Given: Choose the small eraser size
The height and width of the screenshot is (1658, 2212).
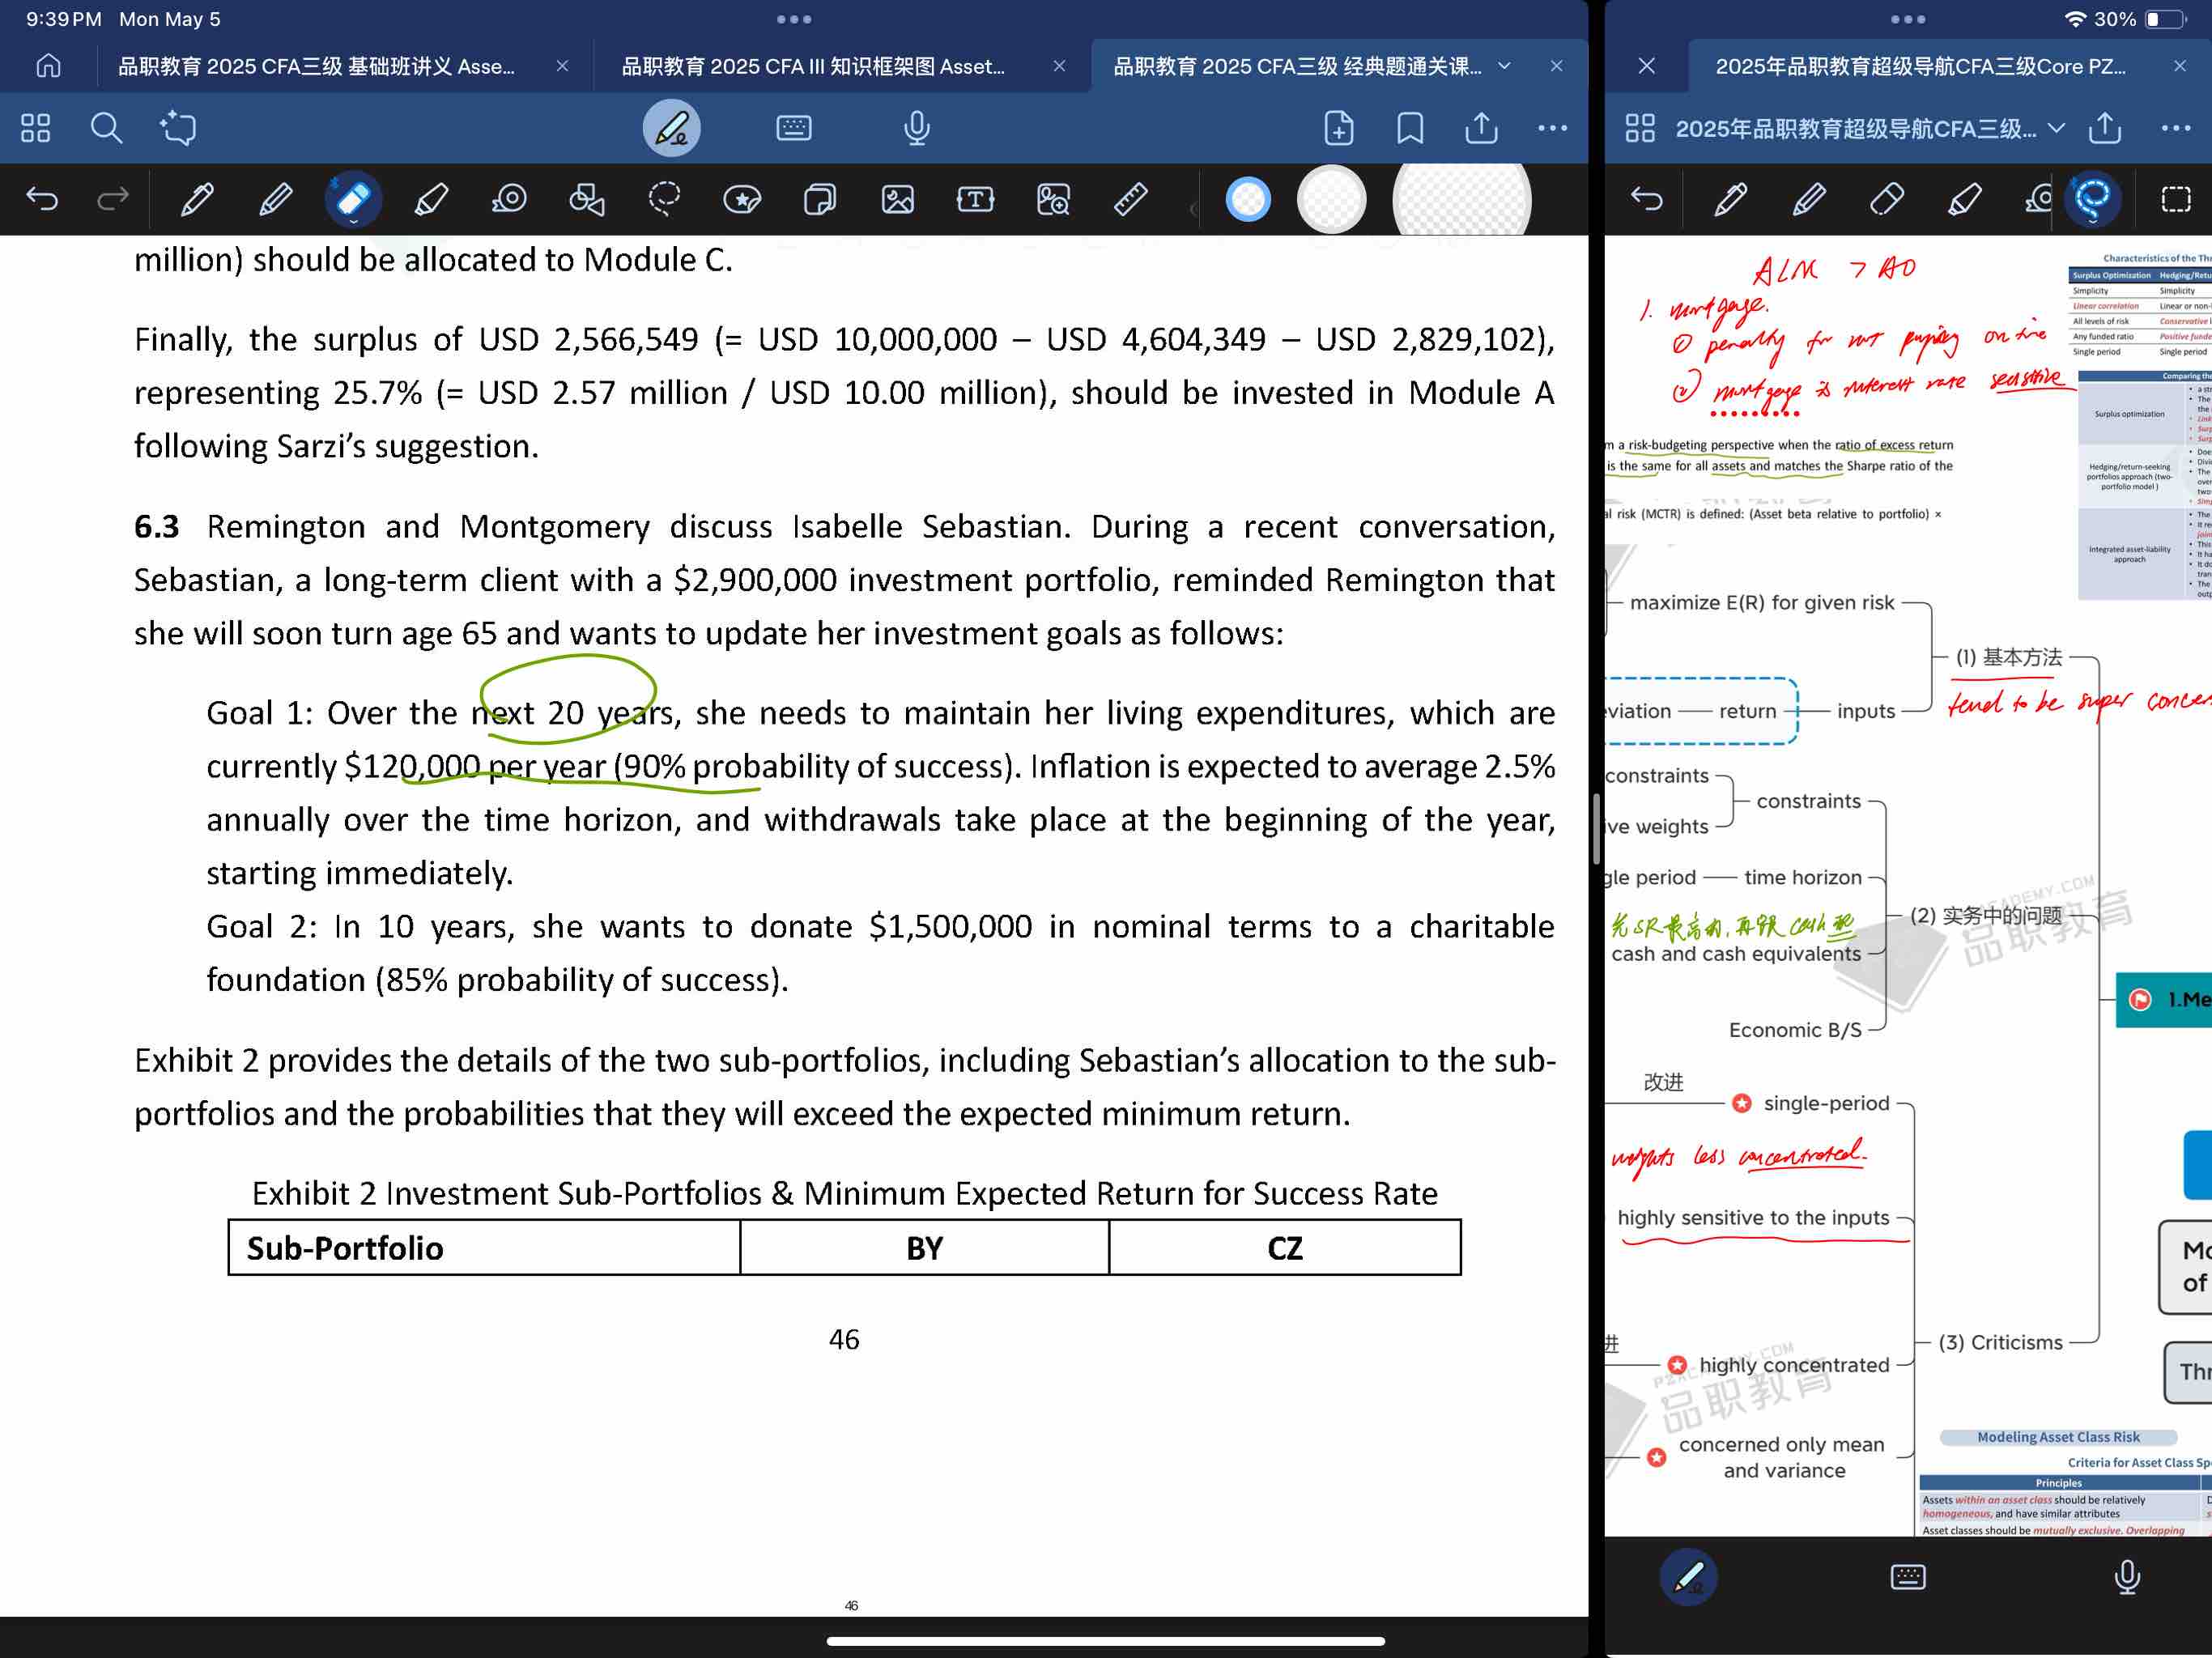Looking at the screenshot, I should point(1248,199).
